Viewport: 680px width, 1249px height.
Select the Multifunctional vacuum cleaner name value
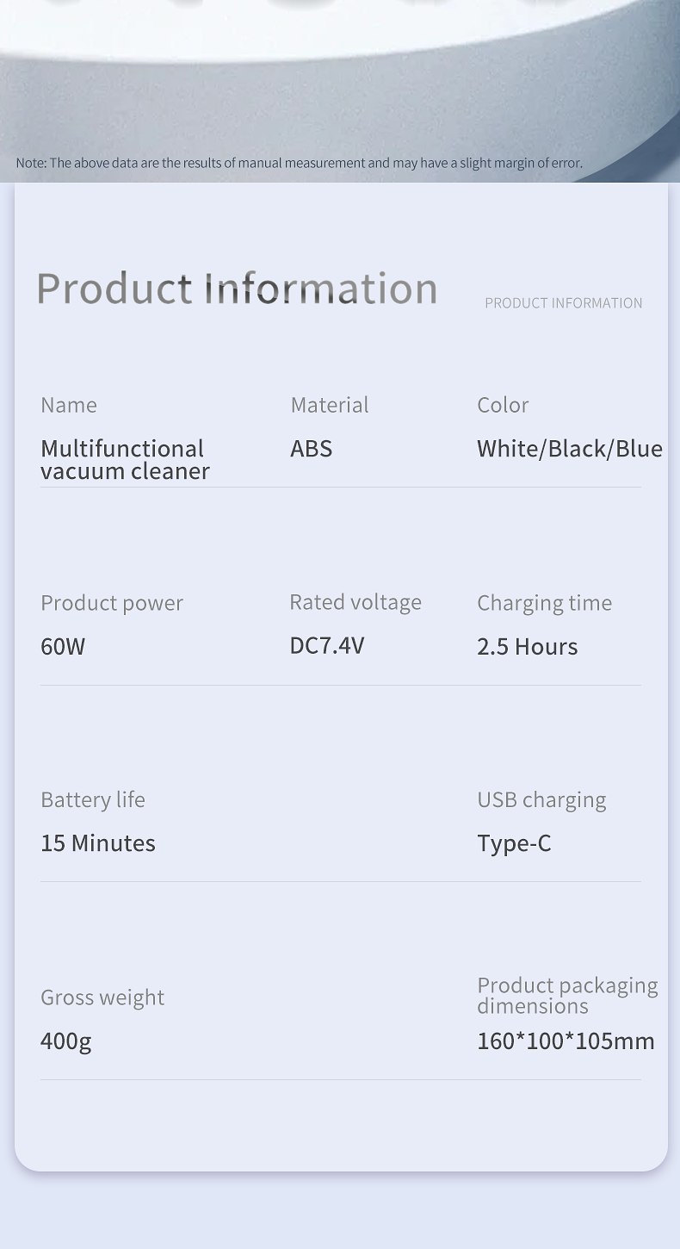pyautogui.click(x=125, y=459)
